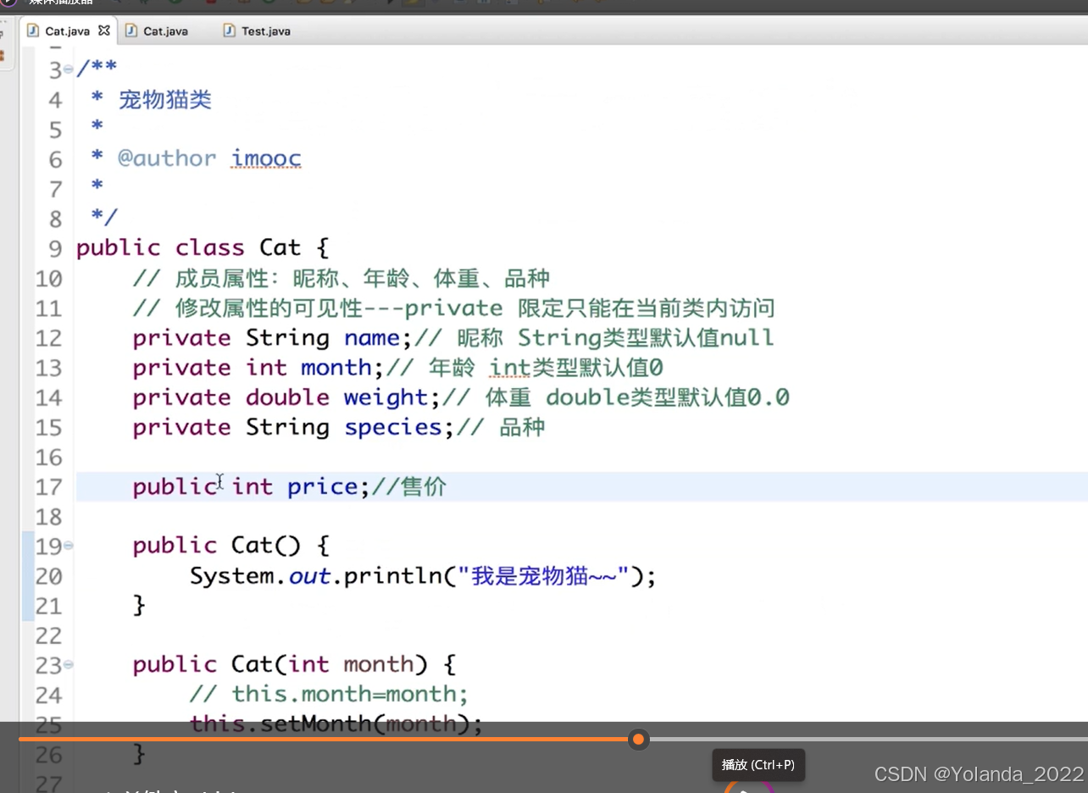Click the 'species' field on line 15

pyautogui.click(x=393, y=428)
